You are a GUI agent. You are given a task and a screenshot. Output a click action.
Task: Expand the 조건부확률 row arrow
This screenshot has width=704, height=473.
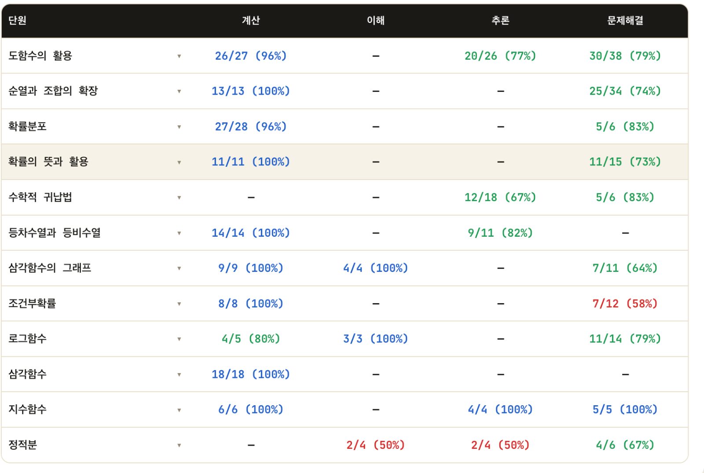179,304
